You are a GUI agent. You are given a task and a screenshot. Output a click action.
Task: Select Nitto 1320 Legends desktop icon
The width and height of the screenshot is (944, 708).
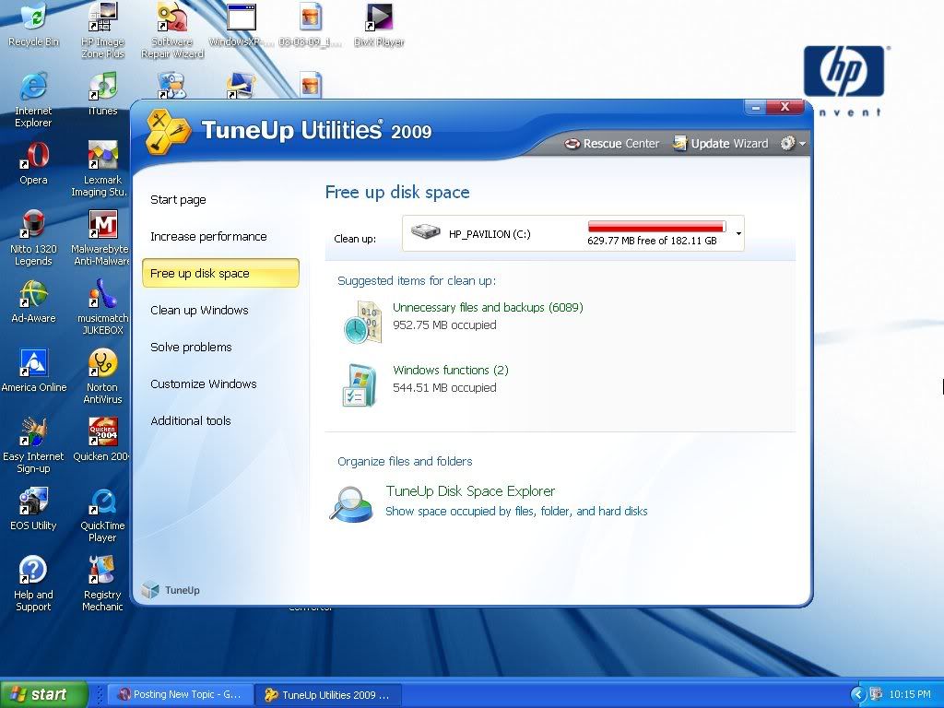[x=34, y=238]
